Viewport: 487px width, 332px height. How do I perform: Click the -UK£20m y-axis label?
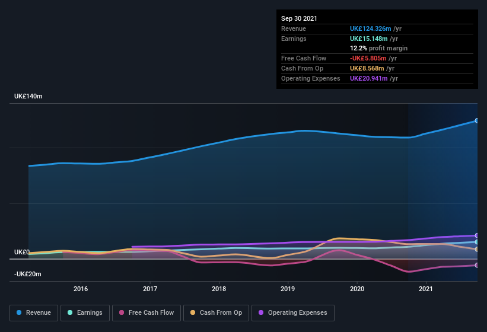pos(28,274)
